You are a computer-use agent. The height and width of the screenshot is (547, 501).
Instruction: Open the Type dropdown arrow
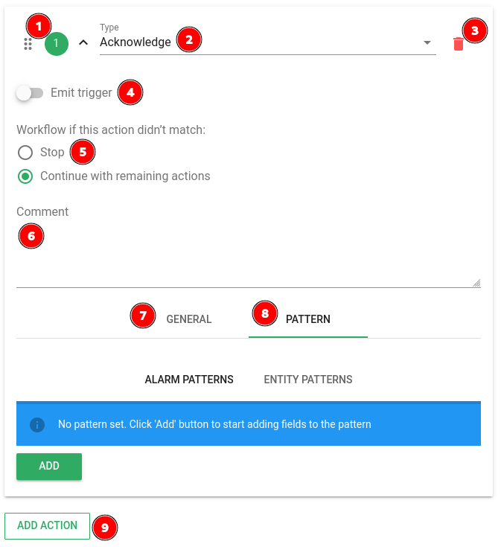pos(427,42)
